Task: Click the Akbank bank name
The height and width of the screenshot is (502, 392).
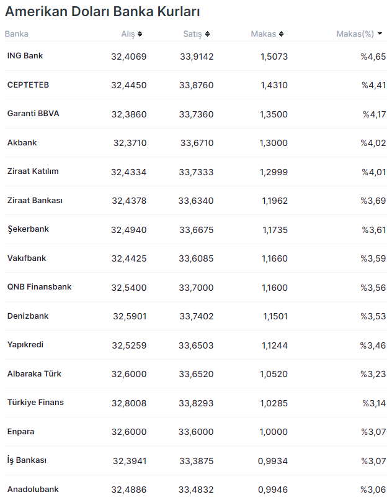Action: [22, 142]
